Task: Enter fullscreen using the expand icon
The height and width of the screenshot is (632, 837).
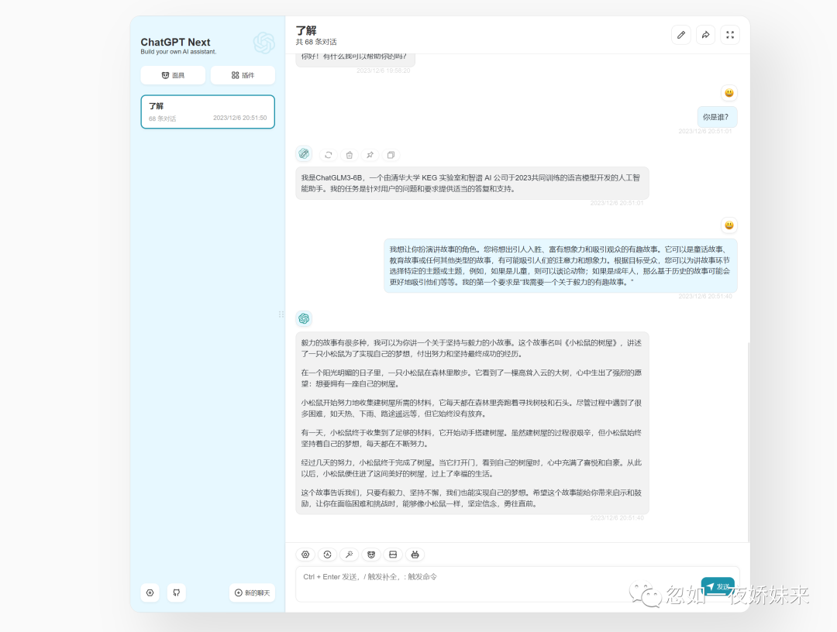Action: pos(729,34)
